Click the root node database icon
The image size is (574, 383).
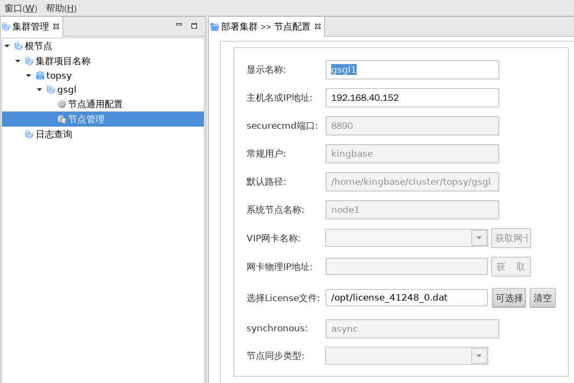tap(18, 46)
